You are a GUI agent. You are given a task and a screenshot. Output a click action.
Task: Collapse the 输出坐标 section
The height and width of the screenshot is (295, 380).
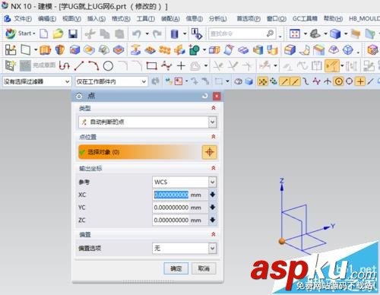[x=214, y=168]
